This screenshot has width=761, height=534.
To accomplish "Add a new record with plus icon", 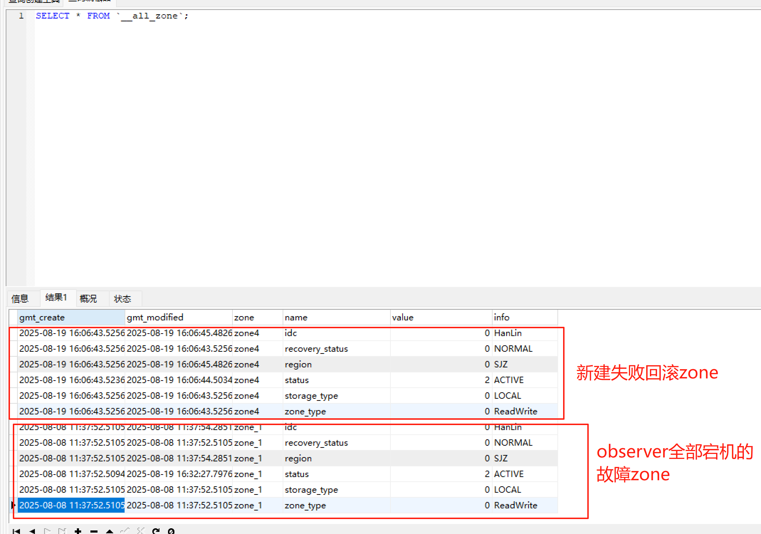I will pos(78,531).
